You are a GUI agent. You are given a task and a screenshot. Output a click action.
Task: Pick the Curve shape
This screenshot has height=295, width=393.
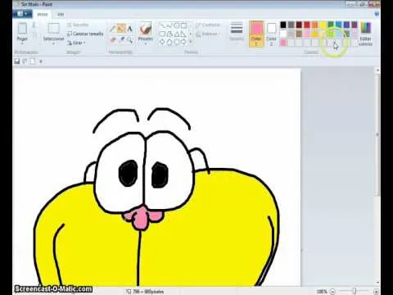(169, 25)
